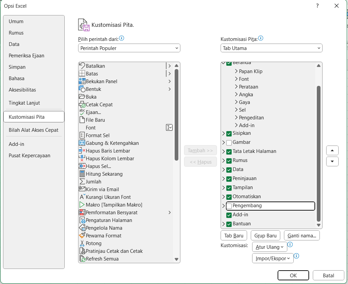
Task: Uncheck the Otomatiskan checkbox
Action: (229, 197)
